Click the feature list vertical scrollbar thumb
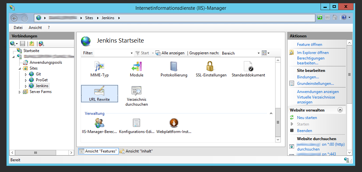 point(278,122)
